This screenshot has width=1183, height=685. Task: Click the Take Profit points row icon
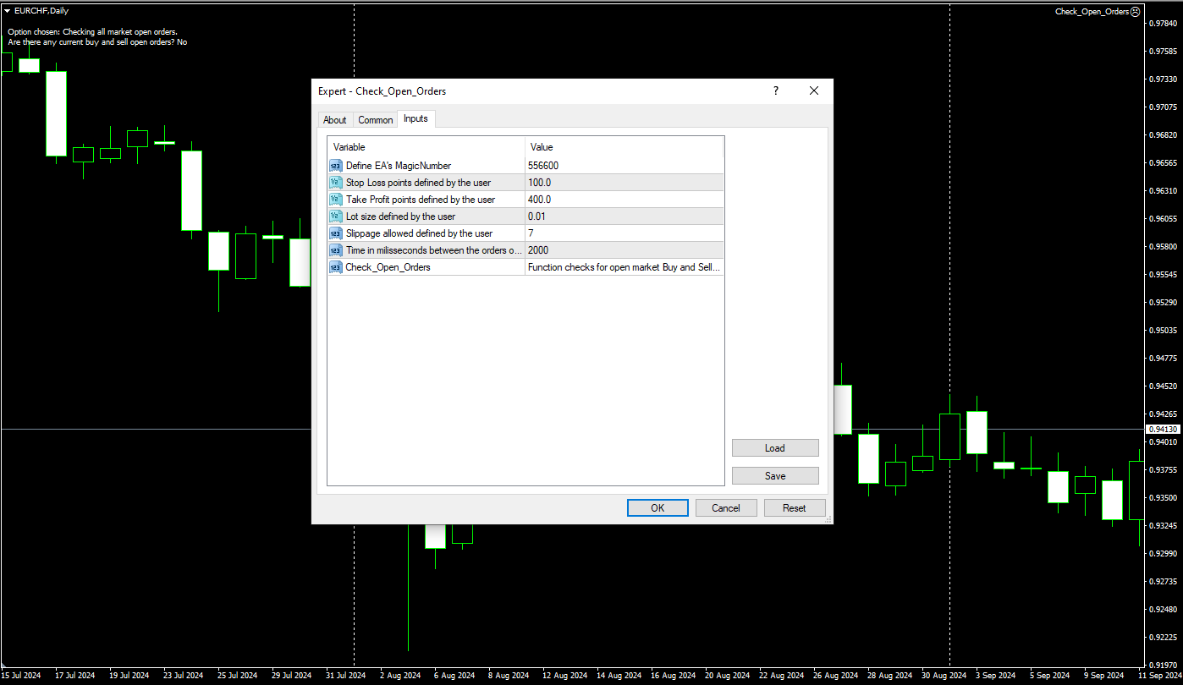pos(336,200)
